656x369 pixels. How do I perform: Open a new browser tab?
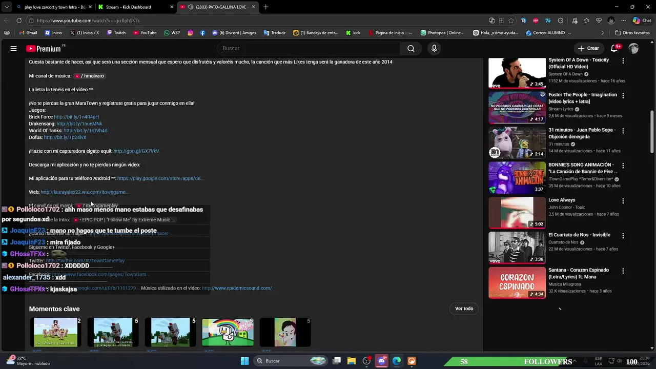265,7
